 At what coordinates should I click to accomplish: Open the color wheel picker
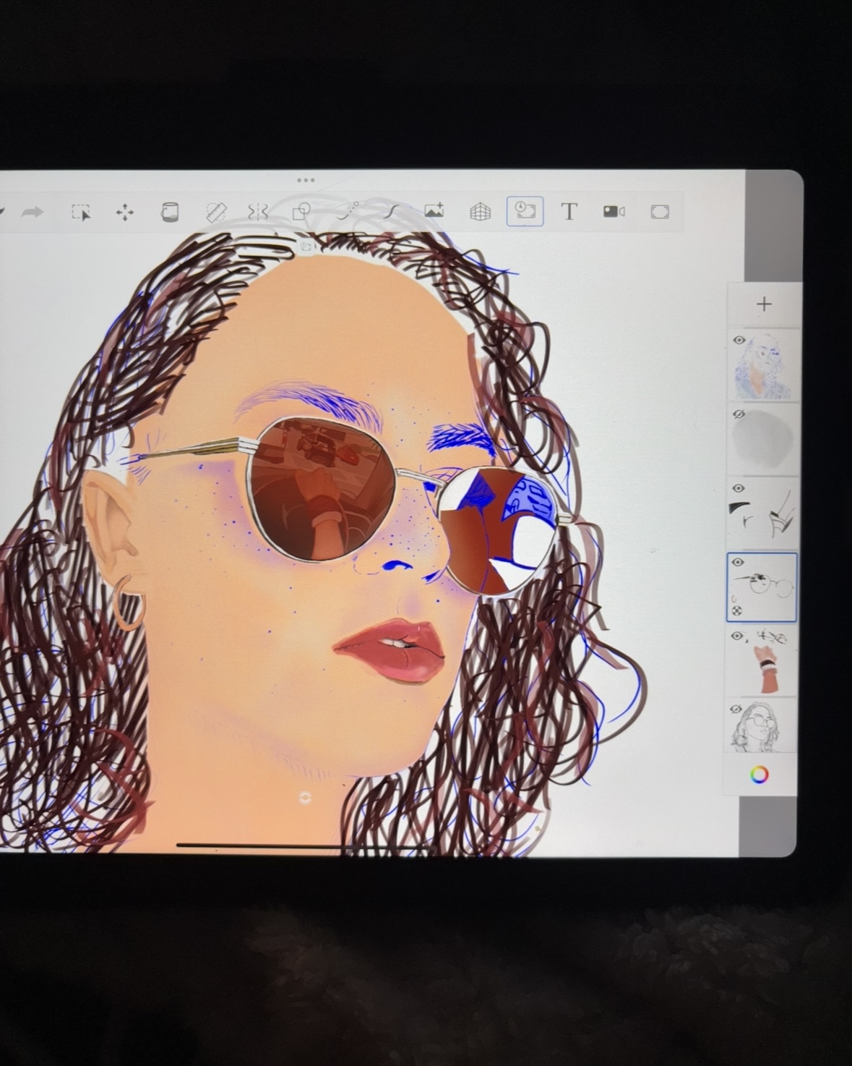(x=759, y=775)
